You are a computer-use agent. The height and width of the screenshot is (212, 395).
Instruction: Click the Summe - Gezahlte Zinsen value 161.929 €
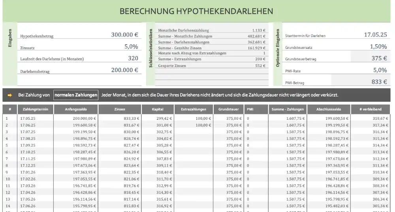(256, 48)
